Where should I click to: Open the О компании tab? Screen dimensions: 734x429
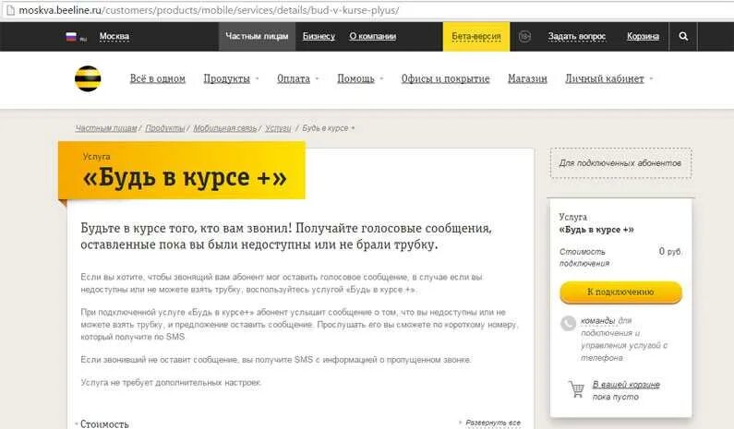pos(373,37)
